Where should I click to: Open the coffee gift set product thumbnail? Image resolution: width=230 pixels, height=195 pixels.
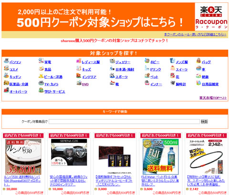click(115, 156)
